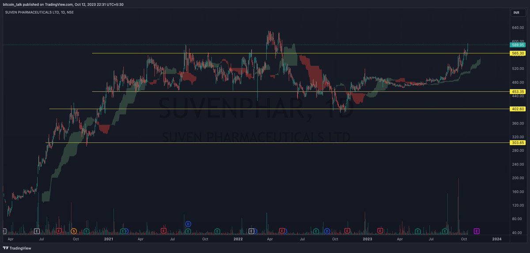530x253 pixels.
Task: Click the 40.00 price axis value
Action: tap(518, 233)
